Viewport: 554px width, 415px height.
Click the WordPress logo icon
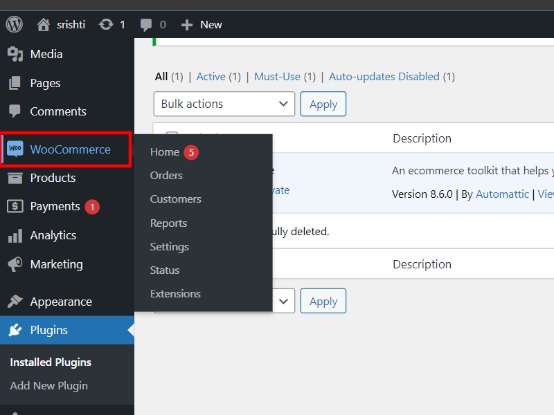point(14,24)
